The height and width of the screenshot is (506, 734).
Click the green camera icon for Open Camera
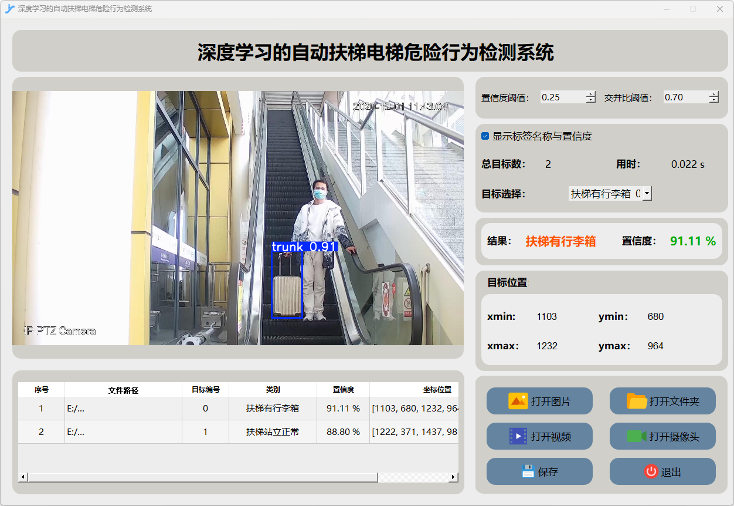(637, 436)
